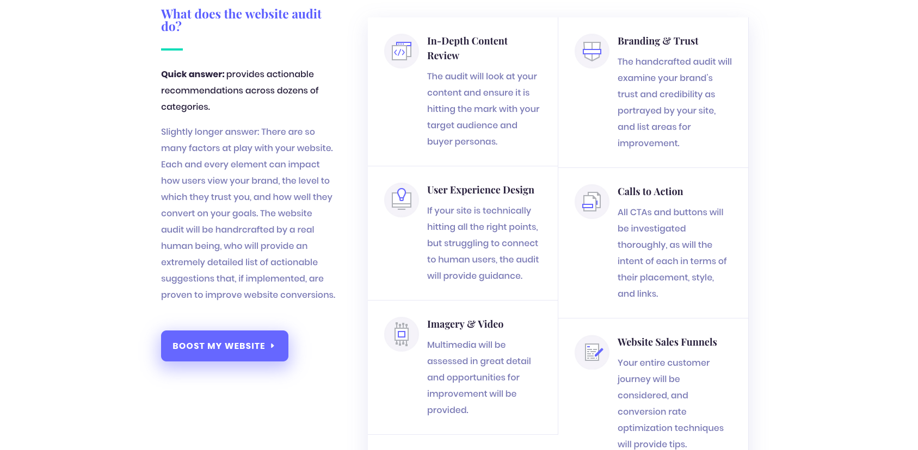Click the checklist-pencil icon for Website Sales Funnels
The image size is (918, 450).
click(x=592, y=352)
